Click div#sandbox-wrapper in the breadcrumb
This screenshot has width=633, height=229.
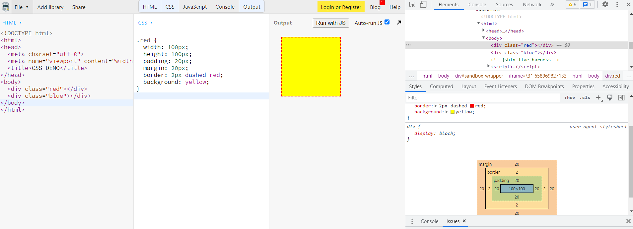point(479,76)
